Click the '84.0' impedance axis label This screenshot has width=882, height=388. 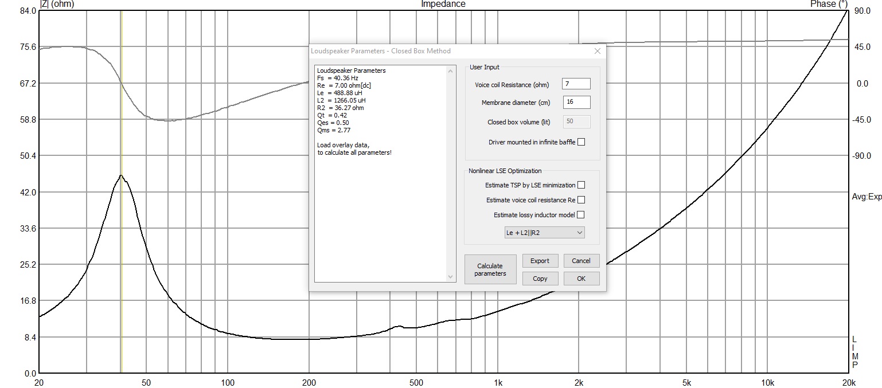tap(29, 11)
